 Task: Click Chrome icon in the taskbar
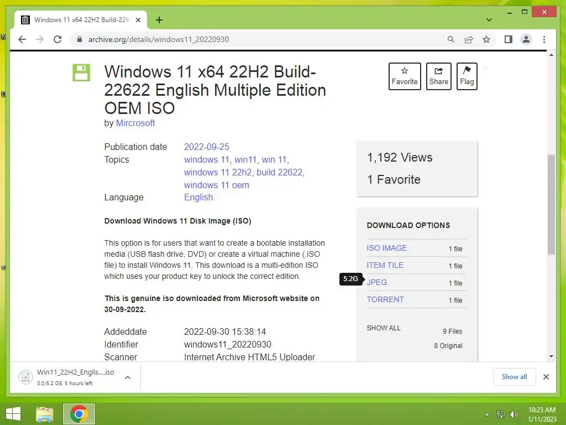(x=79, y=414)
